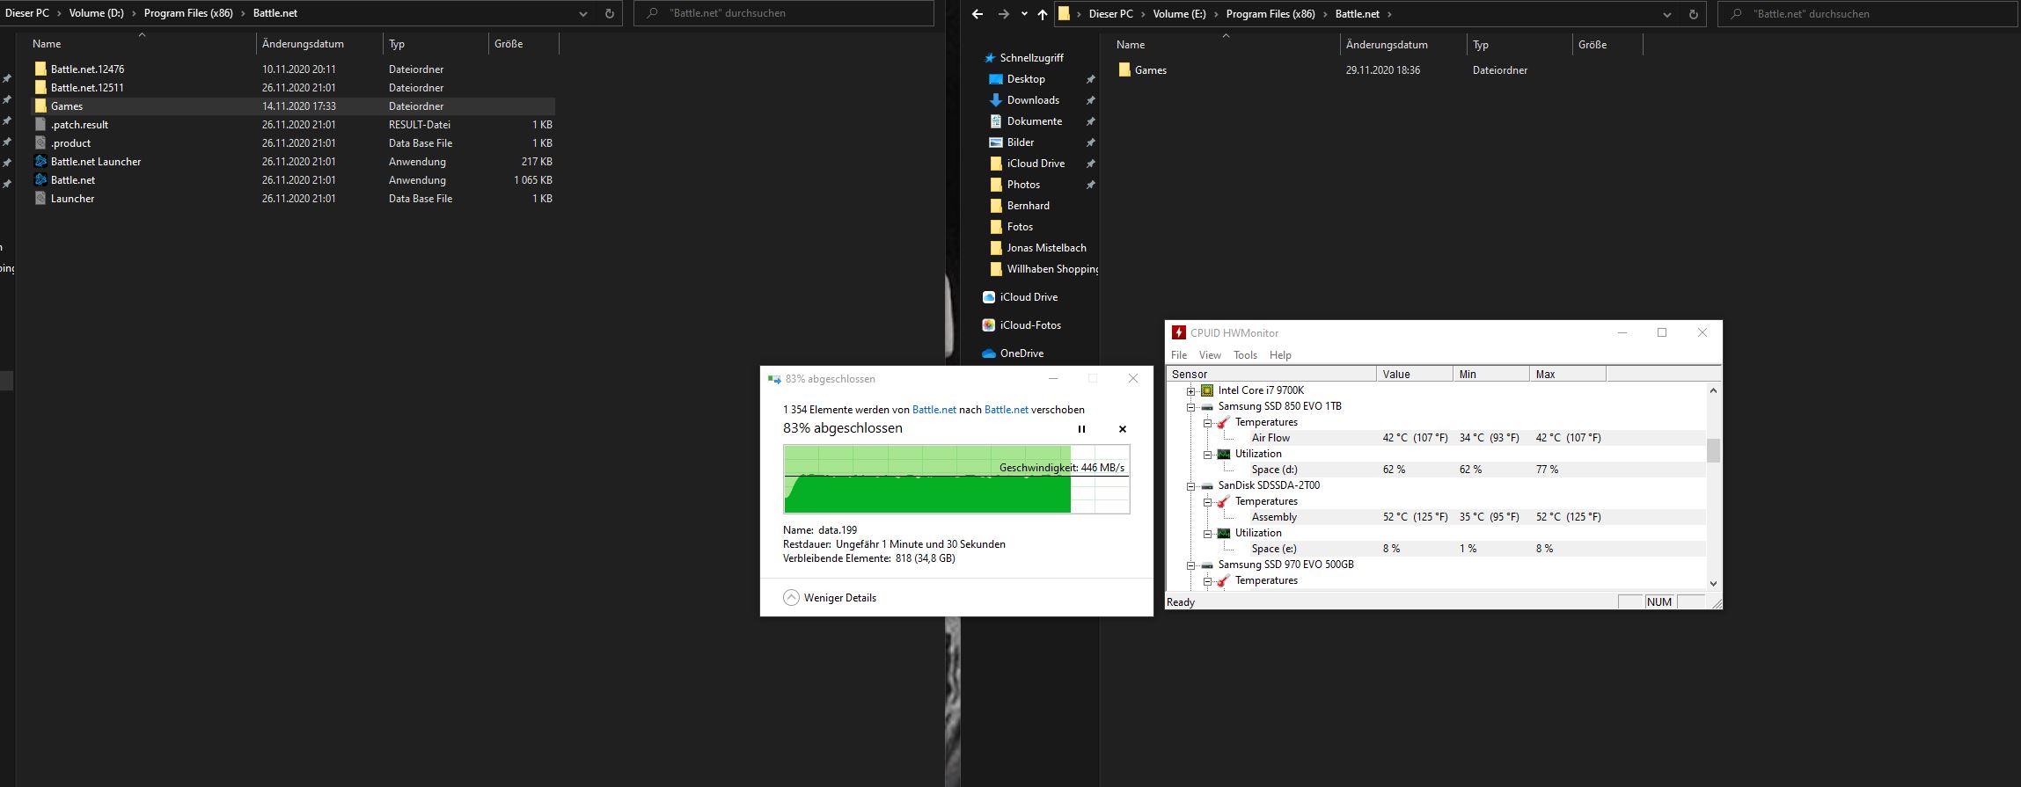Select Games folder icon in E: window
2021x787 pixels.
pyautogui.click(x=1124, y=69)
